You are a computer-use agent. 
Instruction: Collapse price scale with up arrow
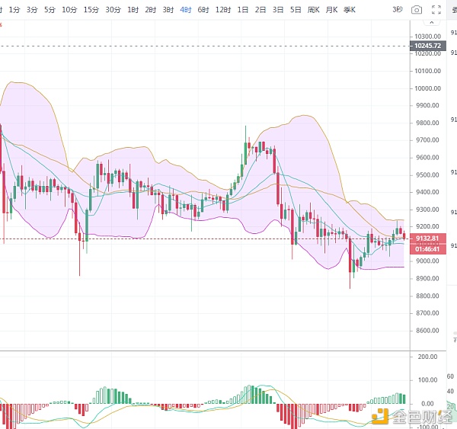pyautogui.click(x=432, y=22)
